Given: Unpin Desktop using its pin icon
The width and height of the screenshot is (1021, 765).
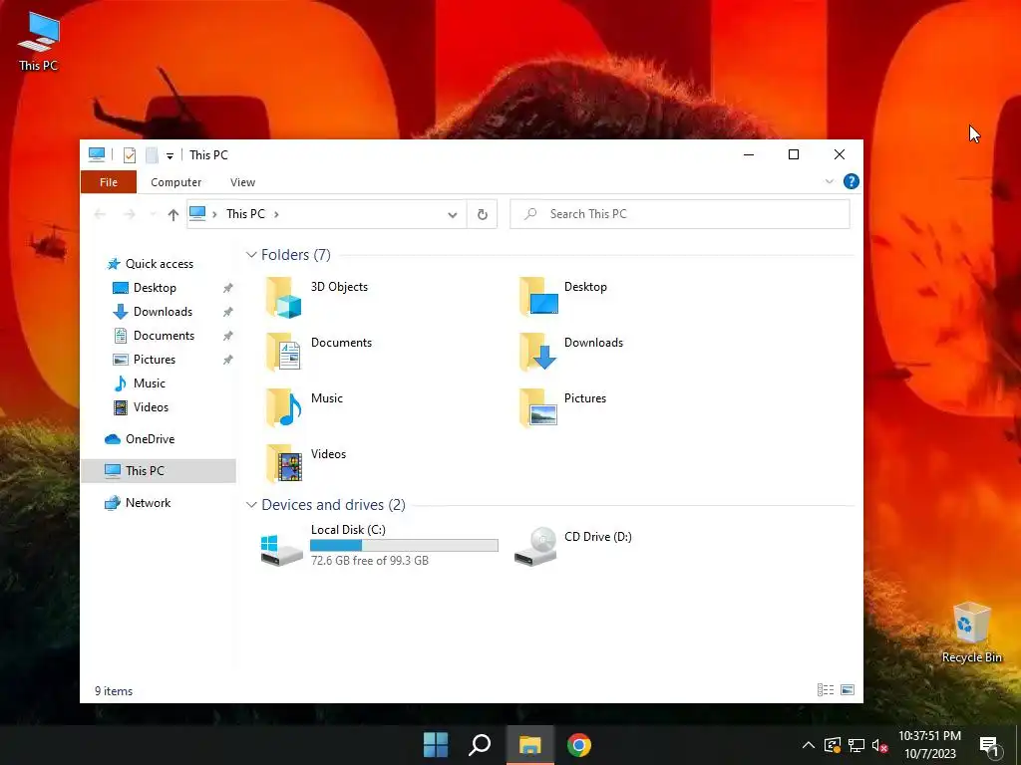Looking at the screenshot, I should coord(228,288).
